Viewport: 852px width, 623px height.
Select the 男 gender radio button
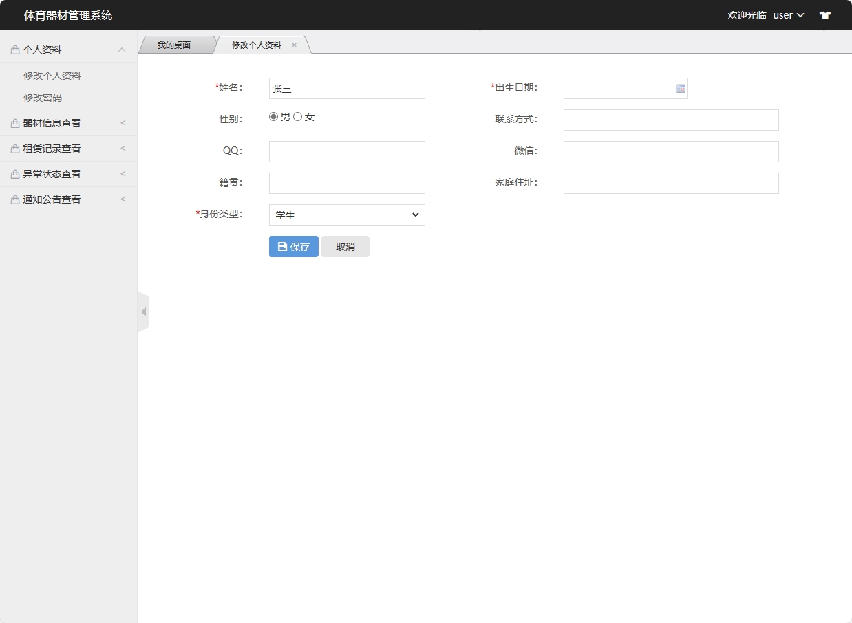(273, 116)
